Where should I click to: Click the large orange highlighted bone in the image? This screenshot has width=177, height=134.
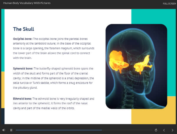118,62
